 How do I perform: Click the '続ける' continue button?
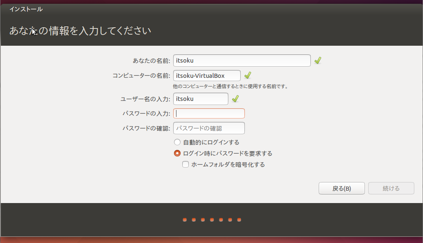[x=391, y=188]
